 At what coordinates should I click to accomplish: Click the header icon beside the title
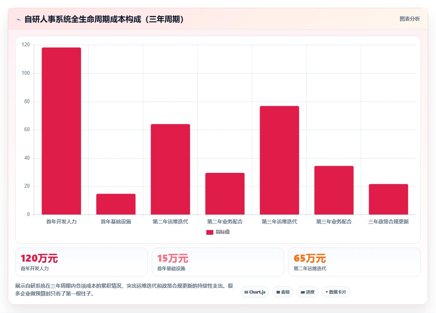click(x=19, y=19)
